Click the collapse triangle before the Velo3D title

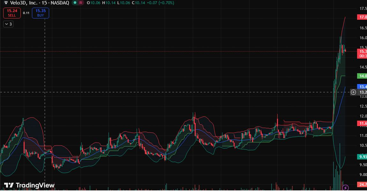click(6, 3)
